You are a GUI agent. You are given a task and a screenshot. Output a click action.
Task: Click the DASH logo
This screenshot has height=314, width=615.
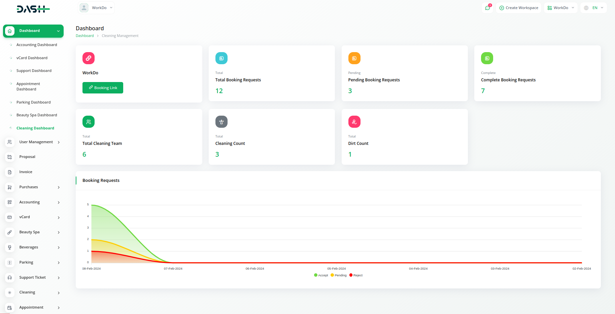pos(33,9)
